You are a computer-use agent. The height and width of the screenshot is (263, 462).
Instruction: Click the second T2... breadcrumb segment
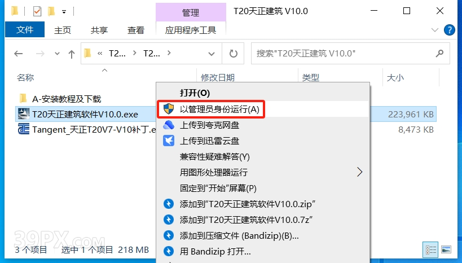[x=151, y=53]
